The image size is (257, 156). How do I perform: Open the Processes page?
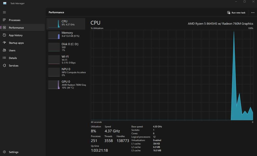click(x=23, y=20)
